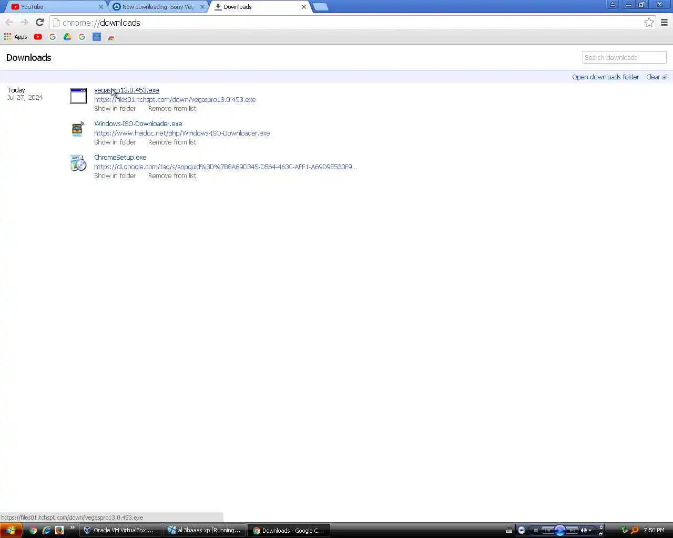Close the Downloads tab

[304, 7]
